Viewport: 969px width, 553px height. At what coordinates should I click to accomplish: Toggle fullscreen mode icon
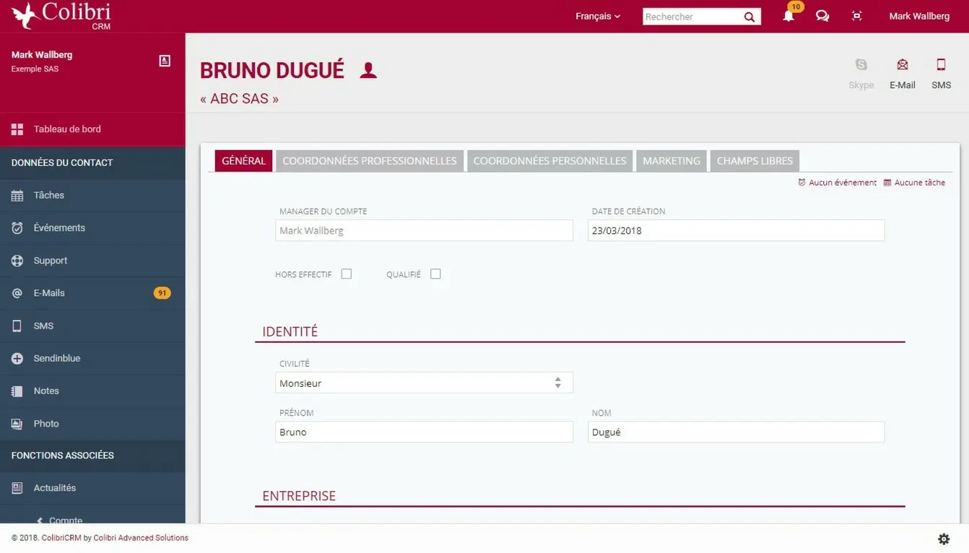pos(857,16)
